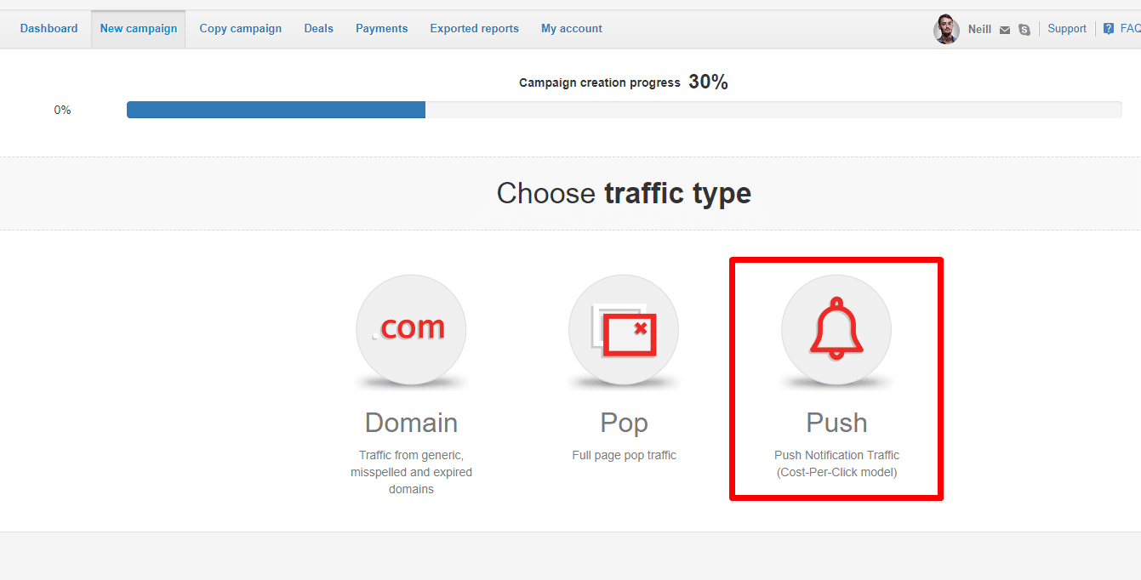Click the Neill username
The image size is (1141, 580).
(979, 30)
